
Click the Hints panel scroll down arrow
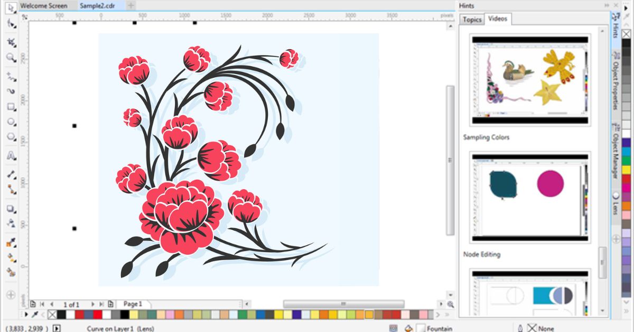(603, 311)
